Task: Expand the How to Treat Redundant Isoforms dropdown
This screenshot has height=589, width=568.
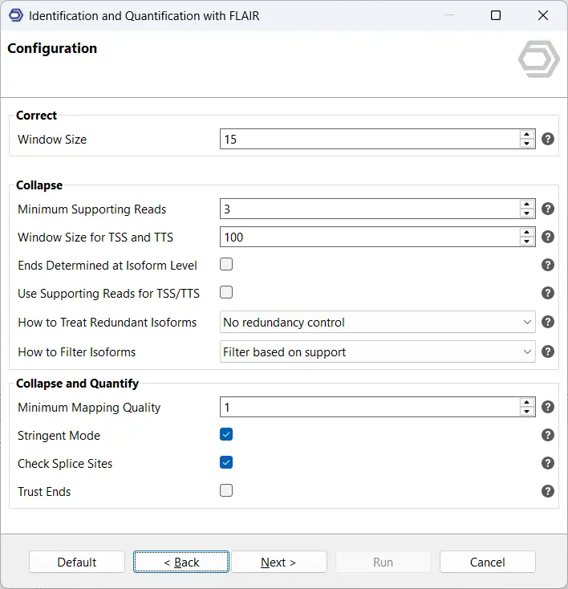Action: click(377, 322)
